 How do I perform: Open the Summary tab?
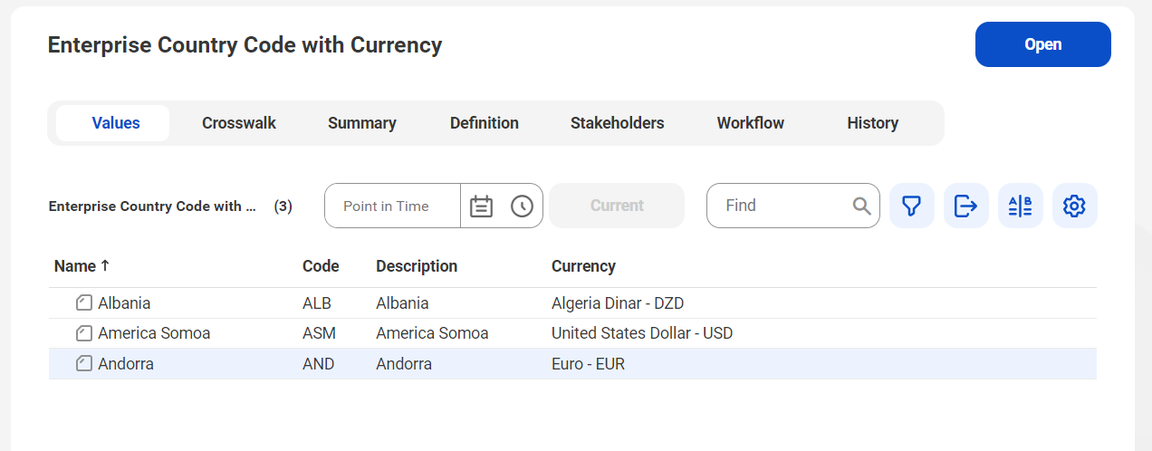(362, 123)
